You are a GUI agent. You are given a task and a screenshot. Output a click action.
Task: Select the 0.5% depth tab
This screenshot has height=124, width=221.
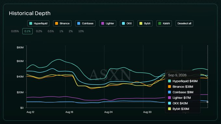coord(51,31)
